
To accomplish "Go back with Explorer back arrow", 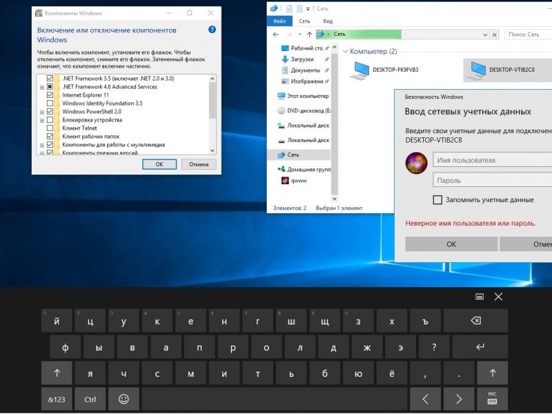I will click(275, 34).
